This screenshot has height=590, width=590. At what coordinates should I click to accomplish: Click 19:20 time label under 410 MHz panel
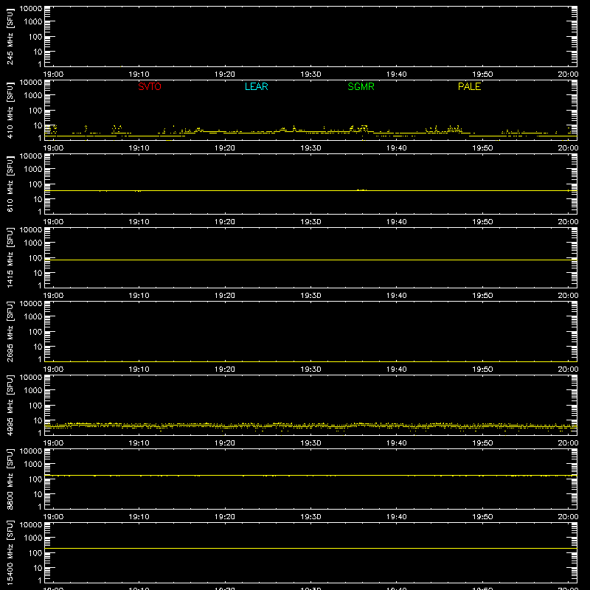click(x=225, y=148)
